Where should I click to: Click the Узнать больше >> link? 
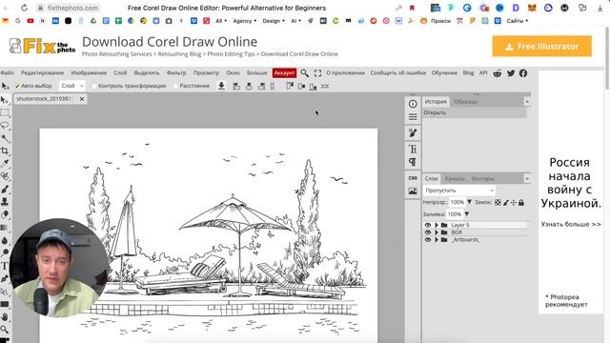pos(571,224)
